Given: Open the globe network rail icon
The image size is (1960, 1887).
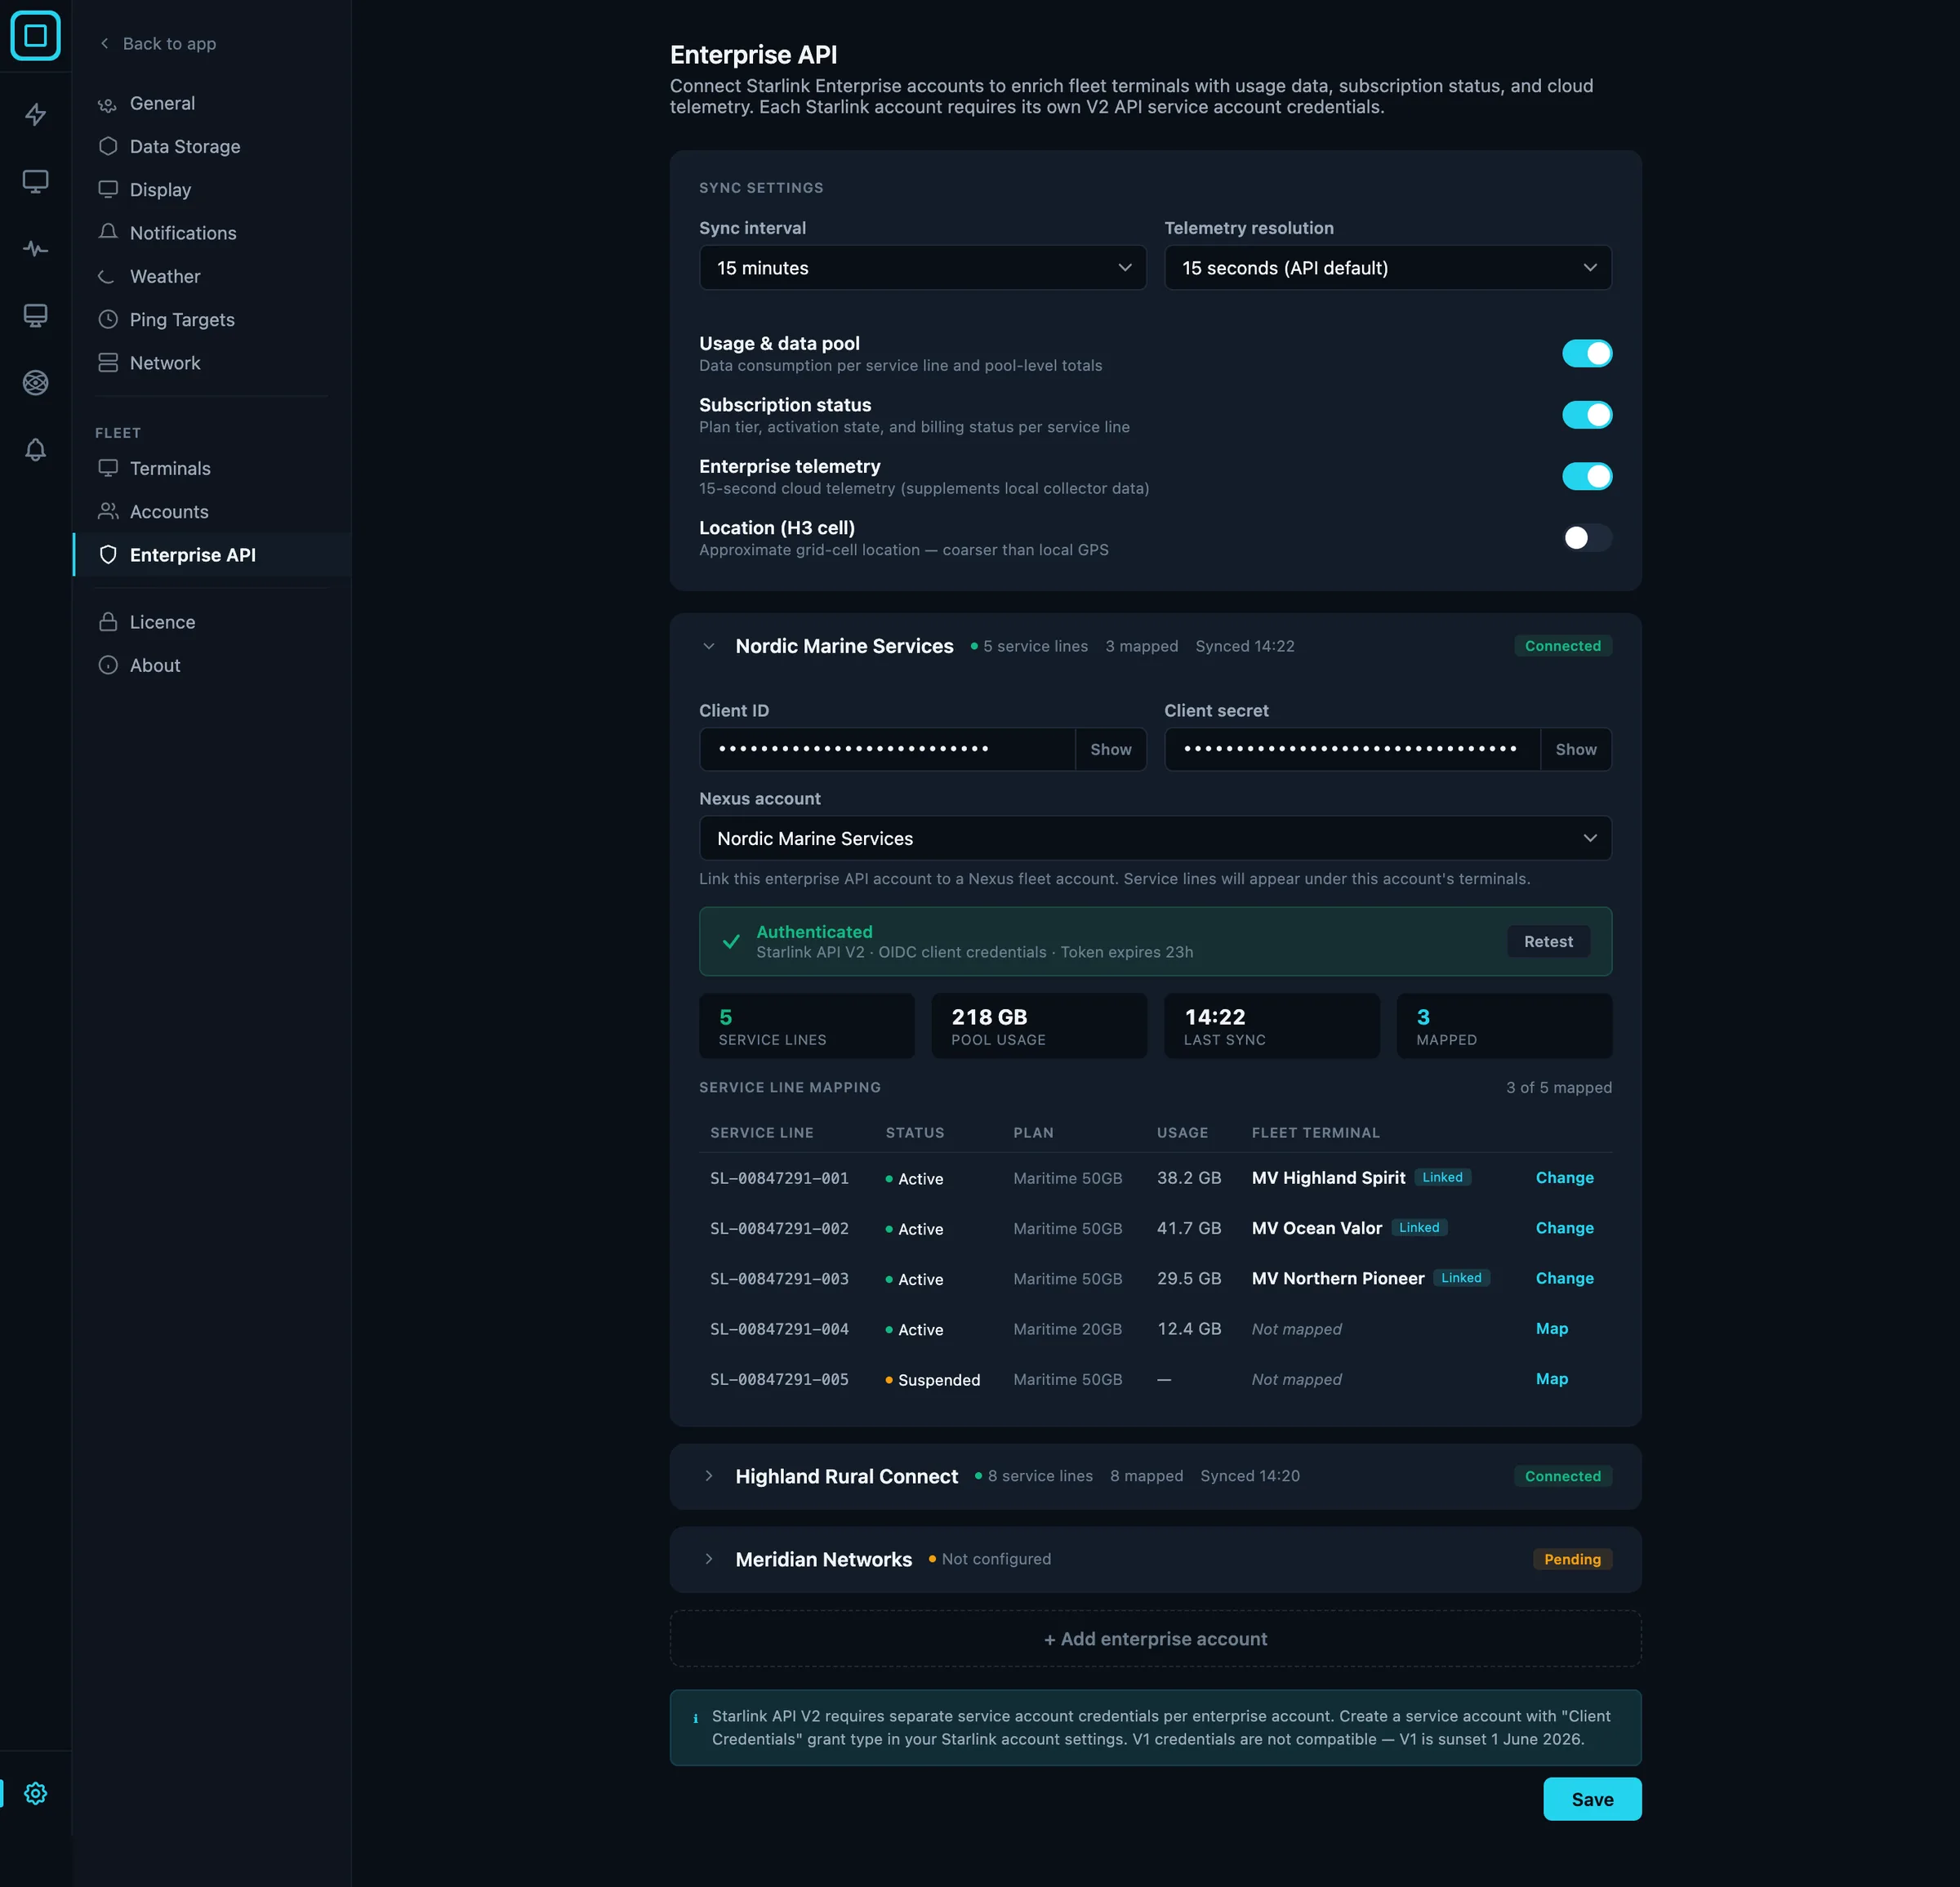Looking at the screenshot, I should click(35, 383).
